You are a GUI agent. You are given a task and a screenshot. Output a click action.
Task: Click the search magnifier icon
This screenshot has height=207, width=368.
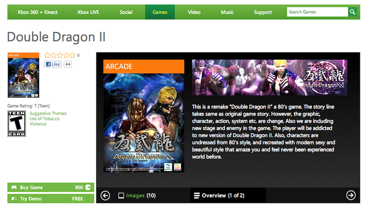point(352,12)
